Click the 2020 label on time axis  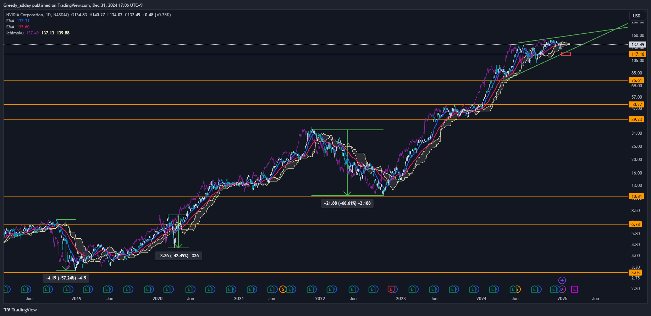click(x=158, y=299)
